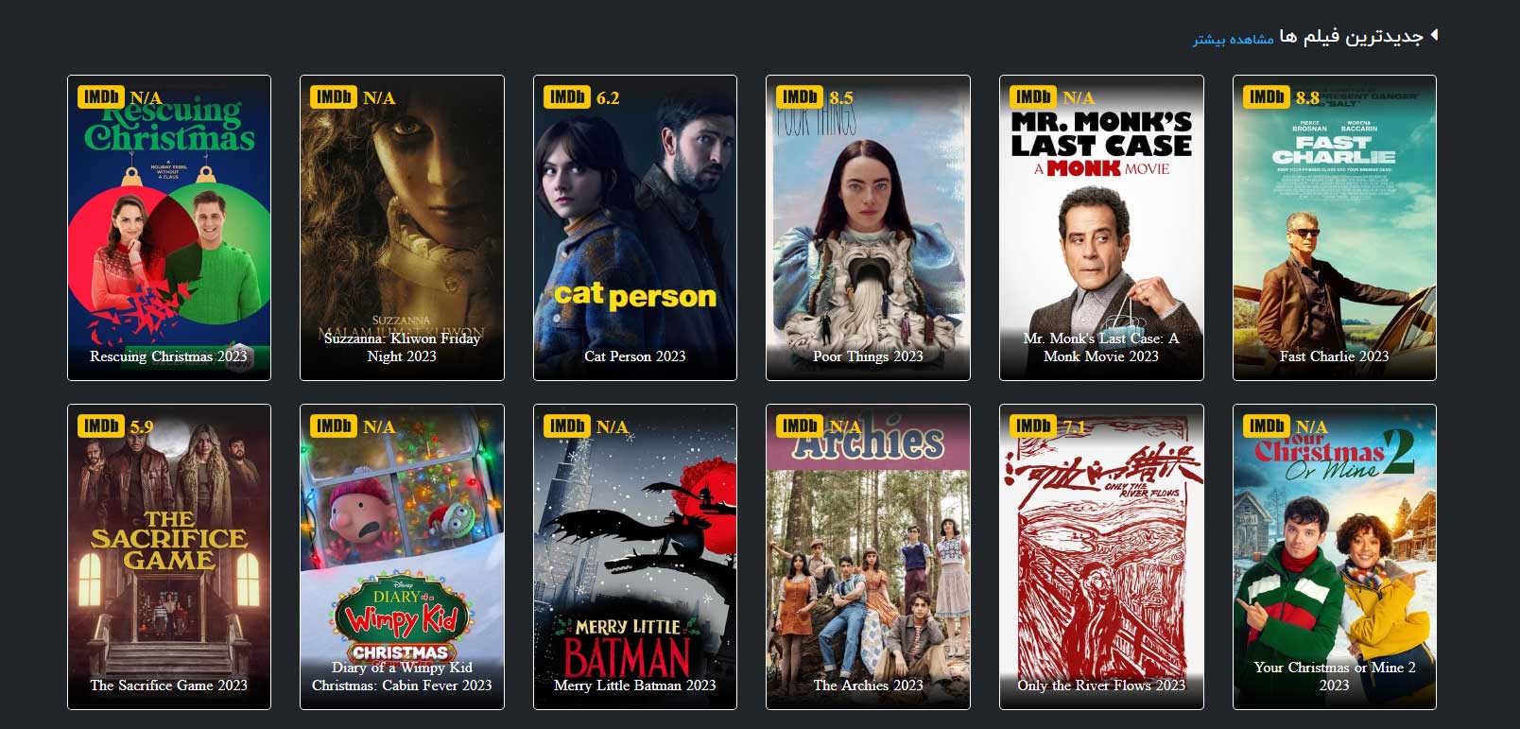Click IMDb badge on Rescuing Christmas poster

click(101, 97)
